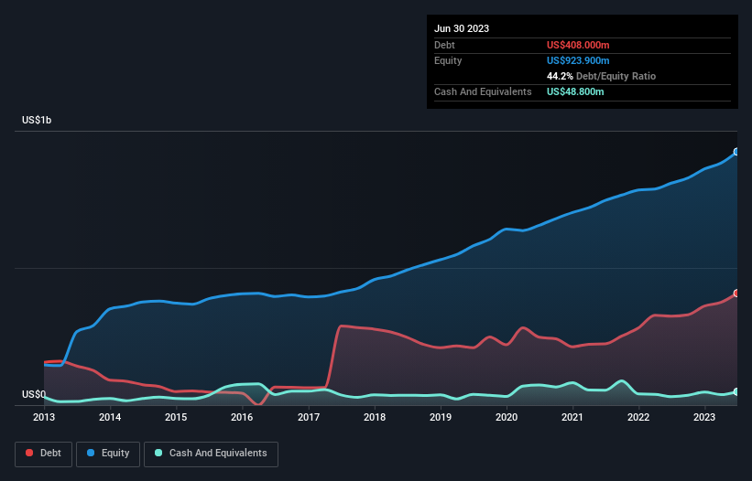Image resolution: width=752 pixels, height=481 pixels.
Task: Click the Debt label in tooltip
Action: tap(444, 45)
